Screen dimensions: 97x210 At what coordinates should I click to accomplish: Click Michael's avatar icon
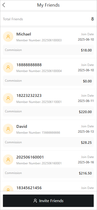click(8, 37)
